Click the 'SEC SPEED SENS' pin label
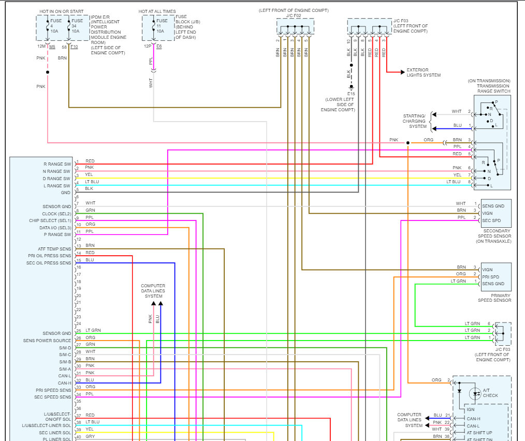The width and height of the screenshot is (525, 441). pyautogui.click(x=53, y=397)
